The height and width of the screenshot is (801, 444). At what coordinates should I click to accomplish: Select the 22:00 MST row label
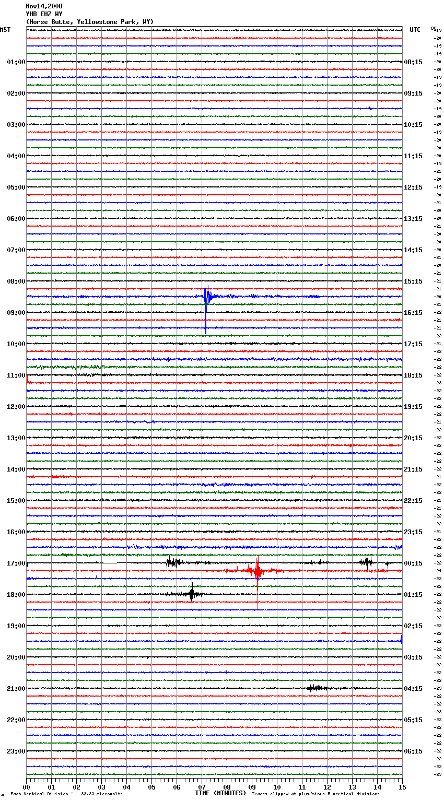16,720
